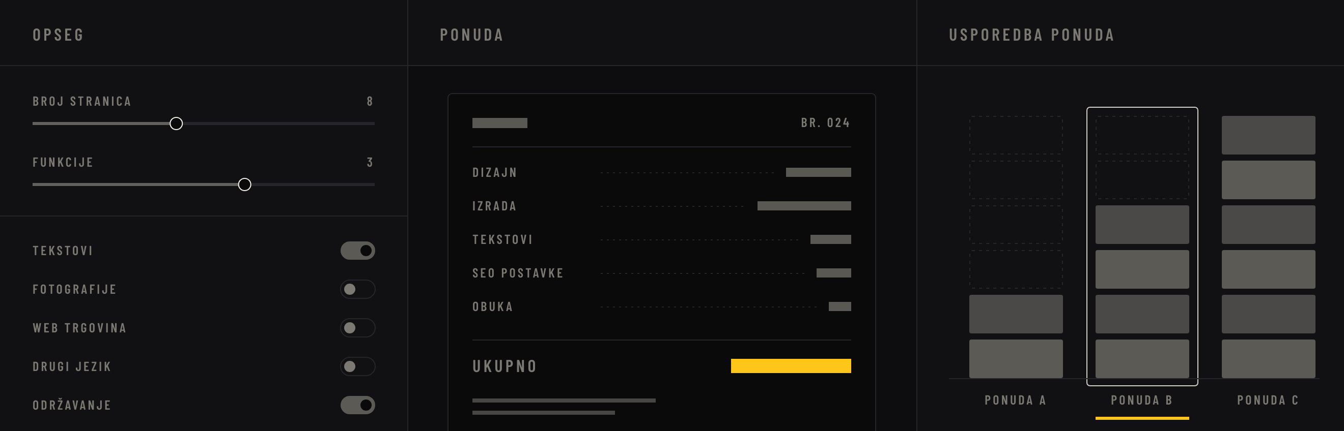The width and height of the screenshot is (1344, 431).
Task: Click the yellow Ukupno total bar
Action: tap(791, 366)
